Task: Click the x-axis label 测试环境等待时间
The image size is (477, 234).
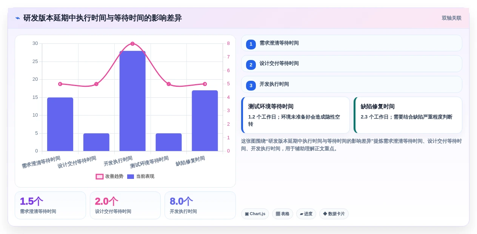Action: tap(149, 162)
